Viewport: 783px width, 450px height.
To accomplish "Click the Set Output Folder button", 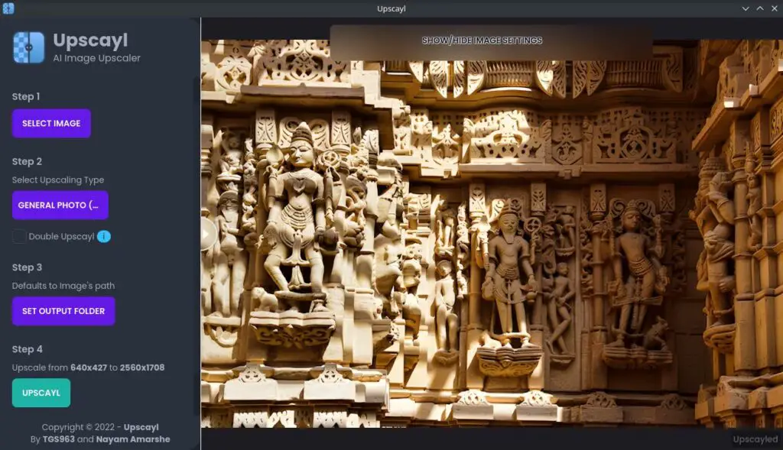I will 63,311.
